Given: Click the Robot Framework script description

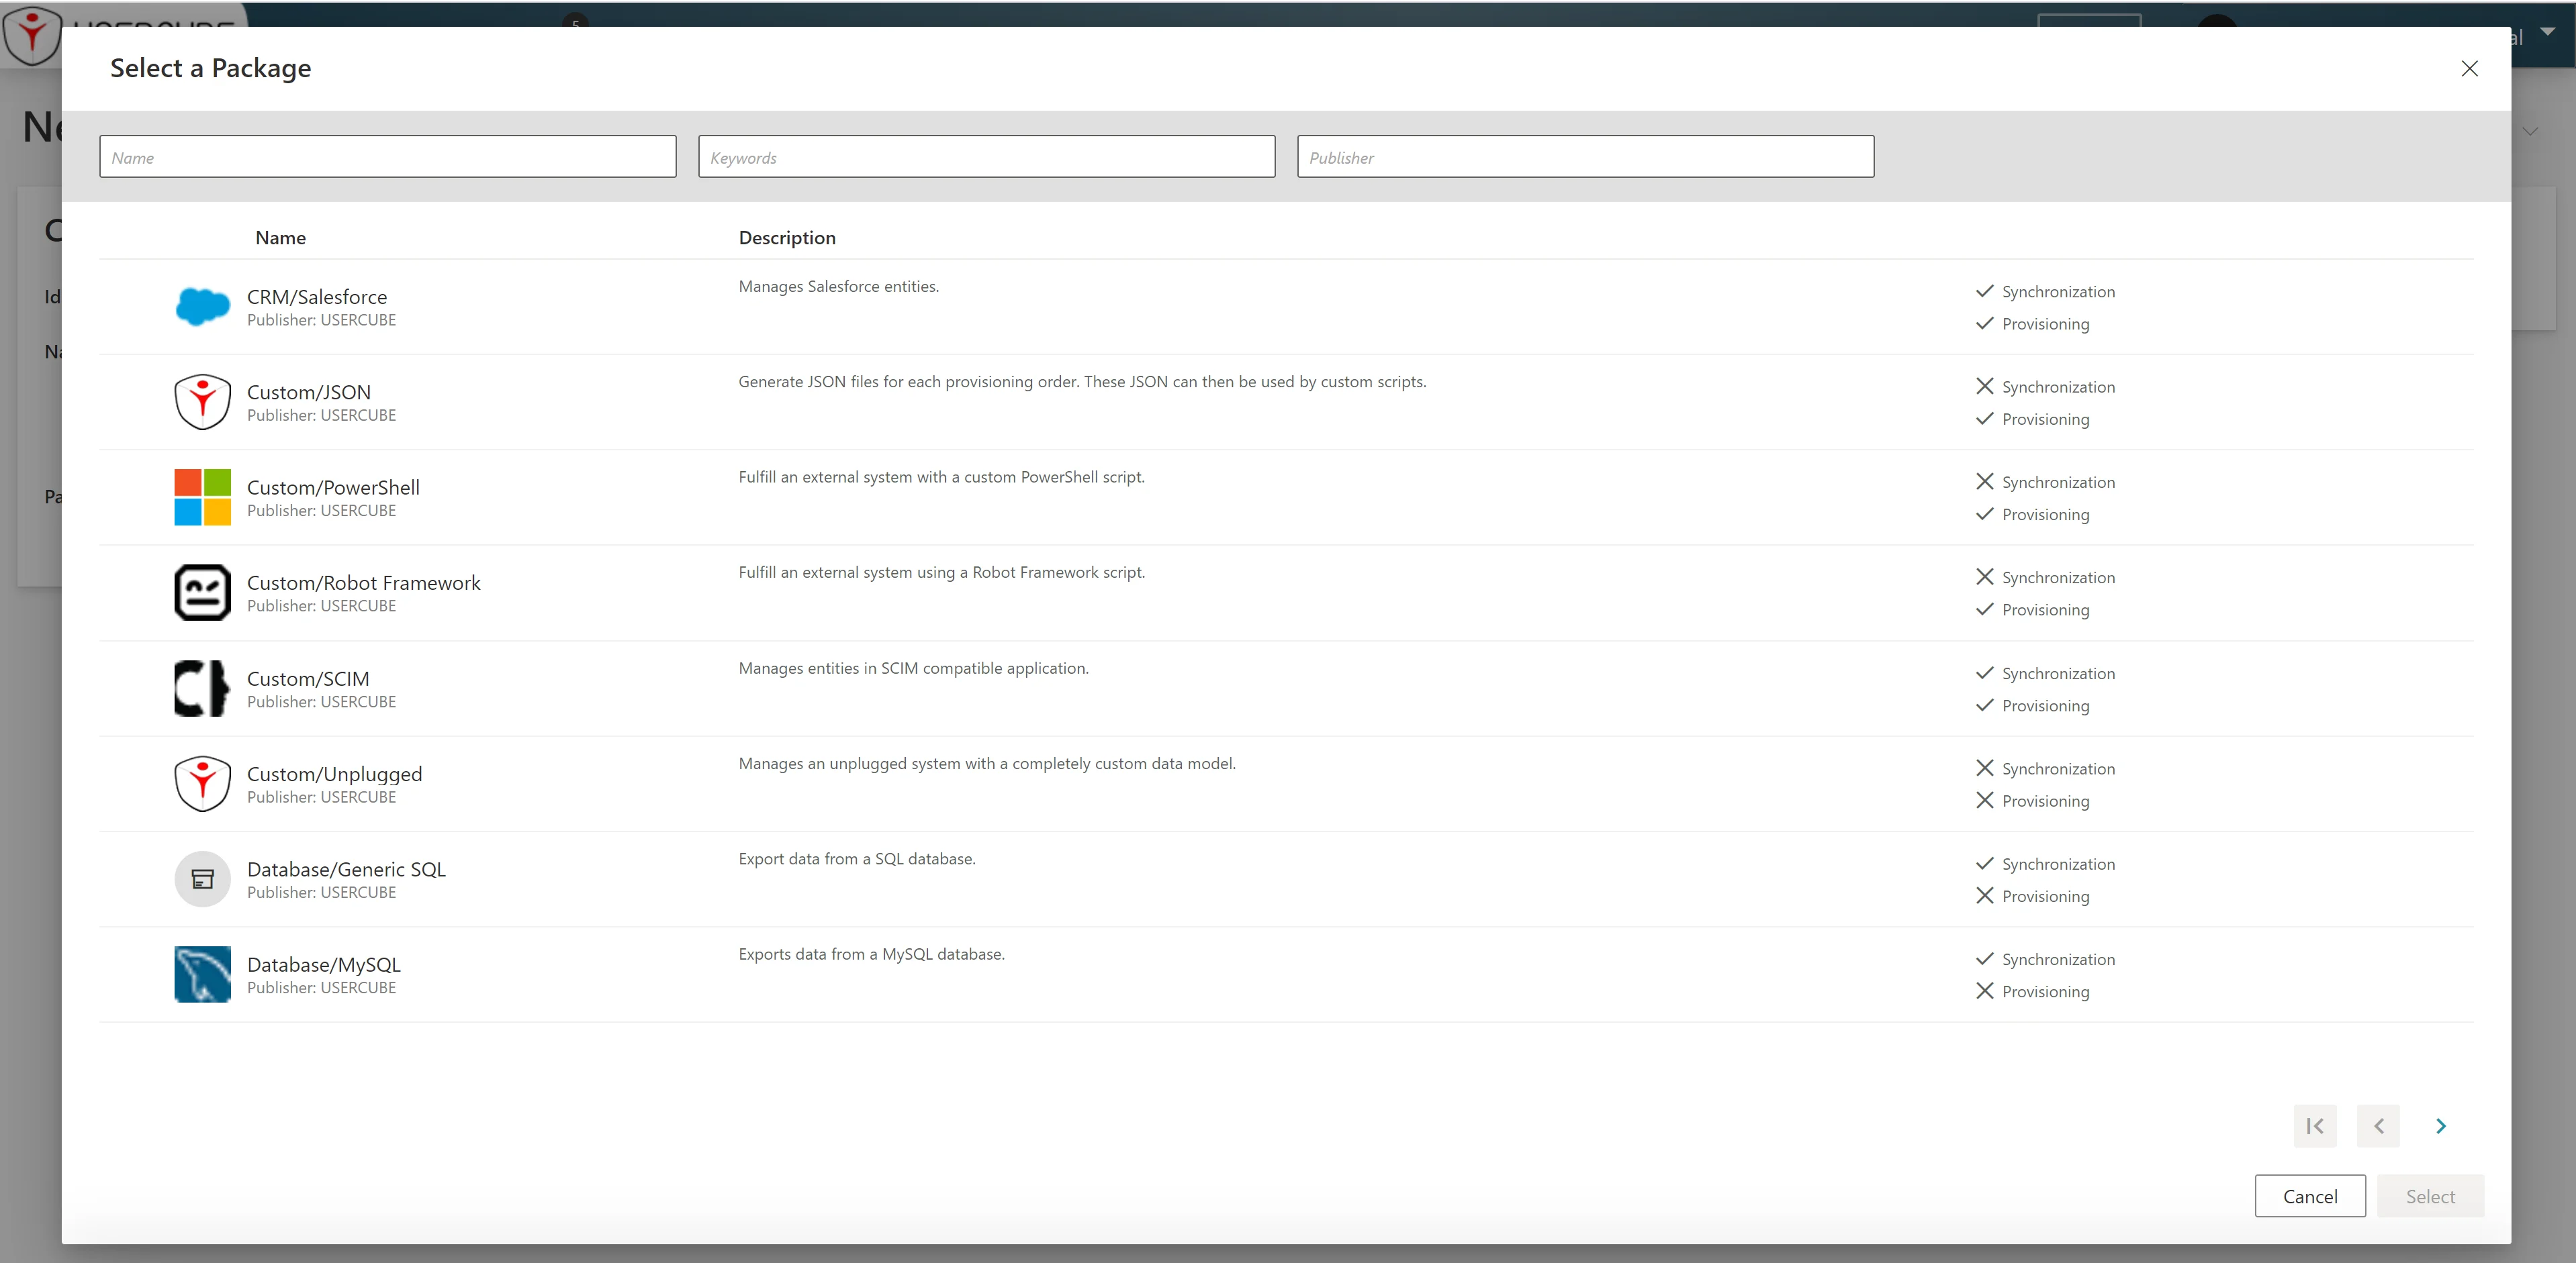Looking at the screenshot, I should (x=941, y=572).
